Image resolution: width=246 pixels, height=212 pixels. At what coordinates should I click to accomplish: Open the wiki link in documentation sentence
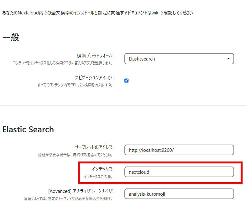point(155,13)
